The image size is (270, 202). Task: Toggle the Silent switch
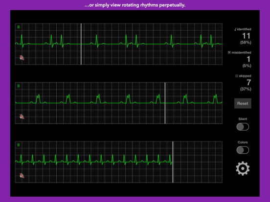[243, 127]
